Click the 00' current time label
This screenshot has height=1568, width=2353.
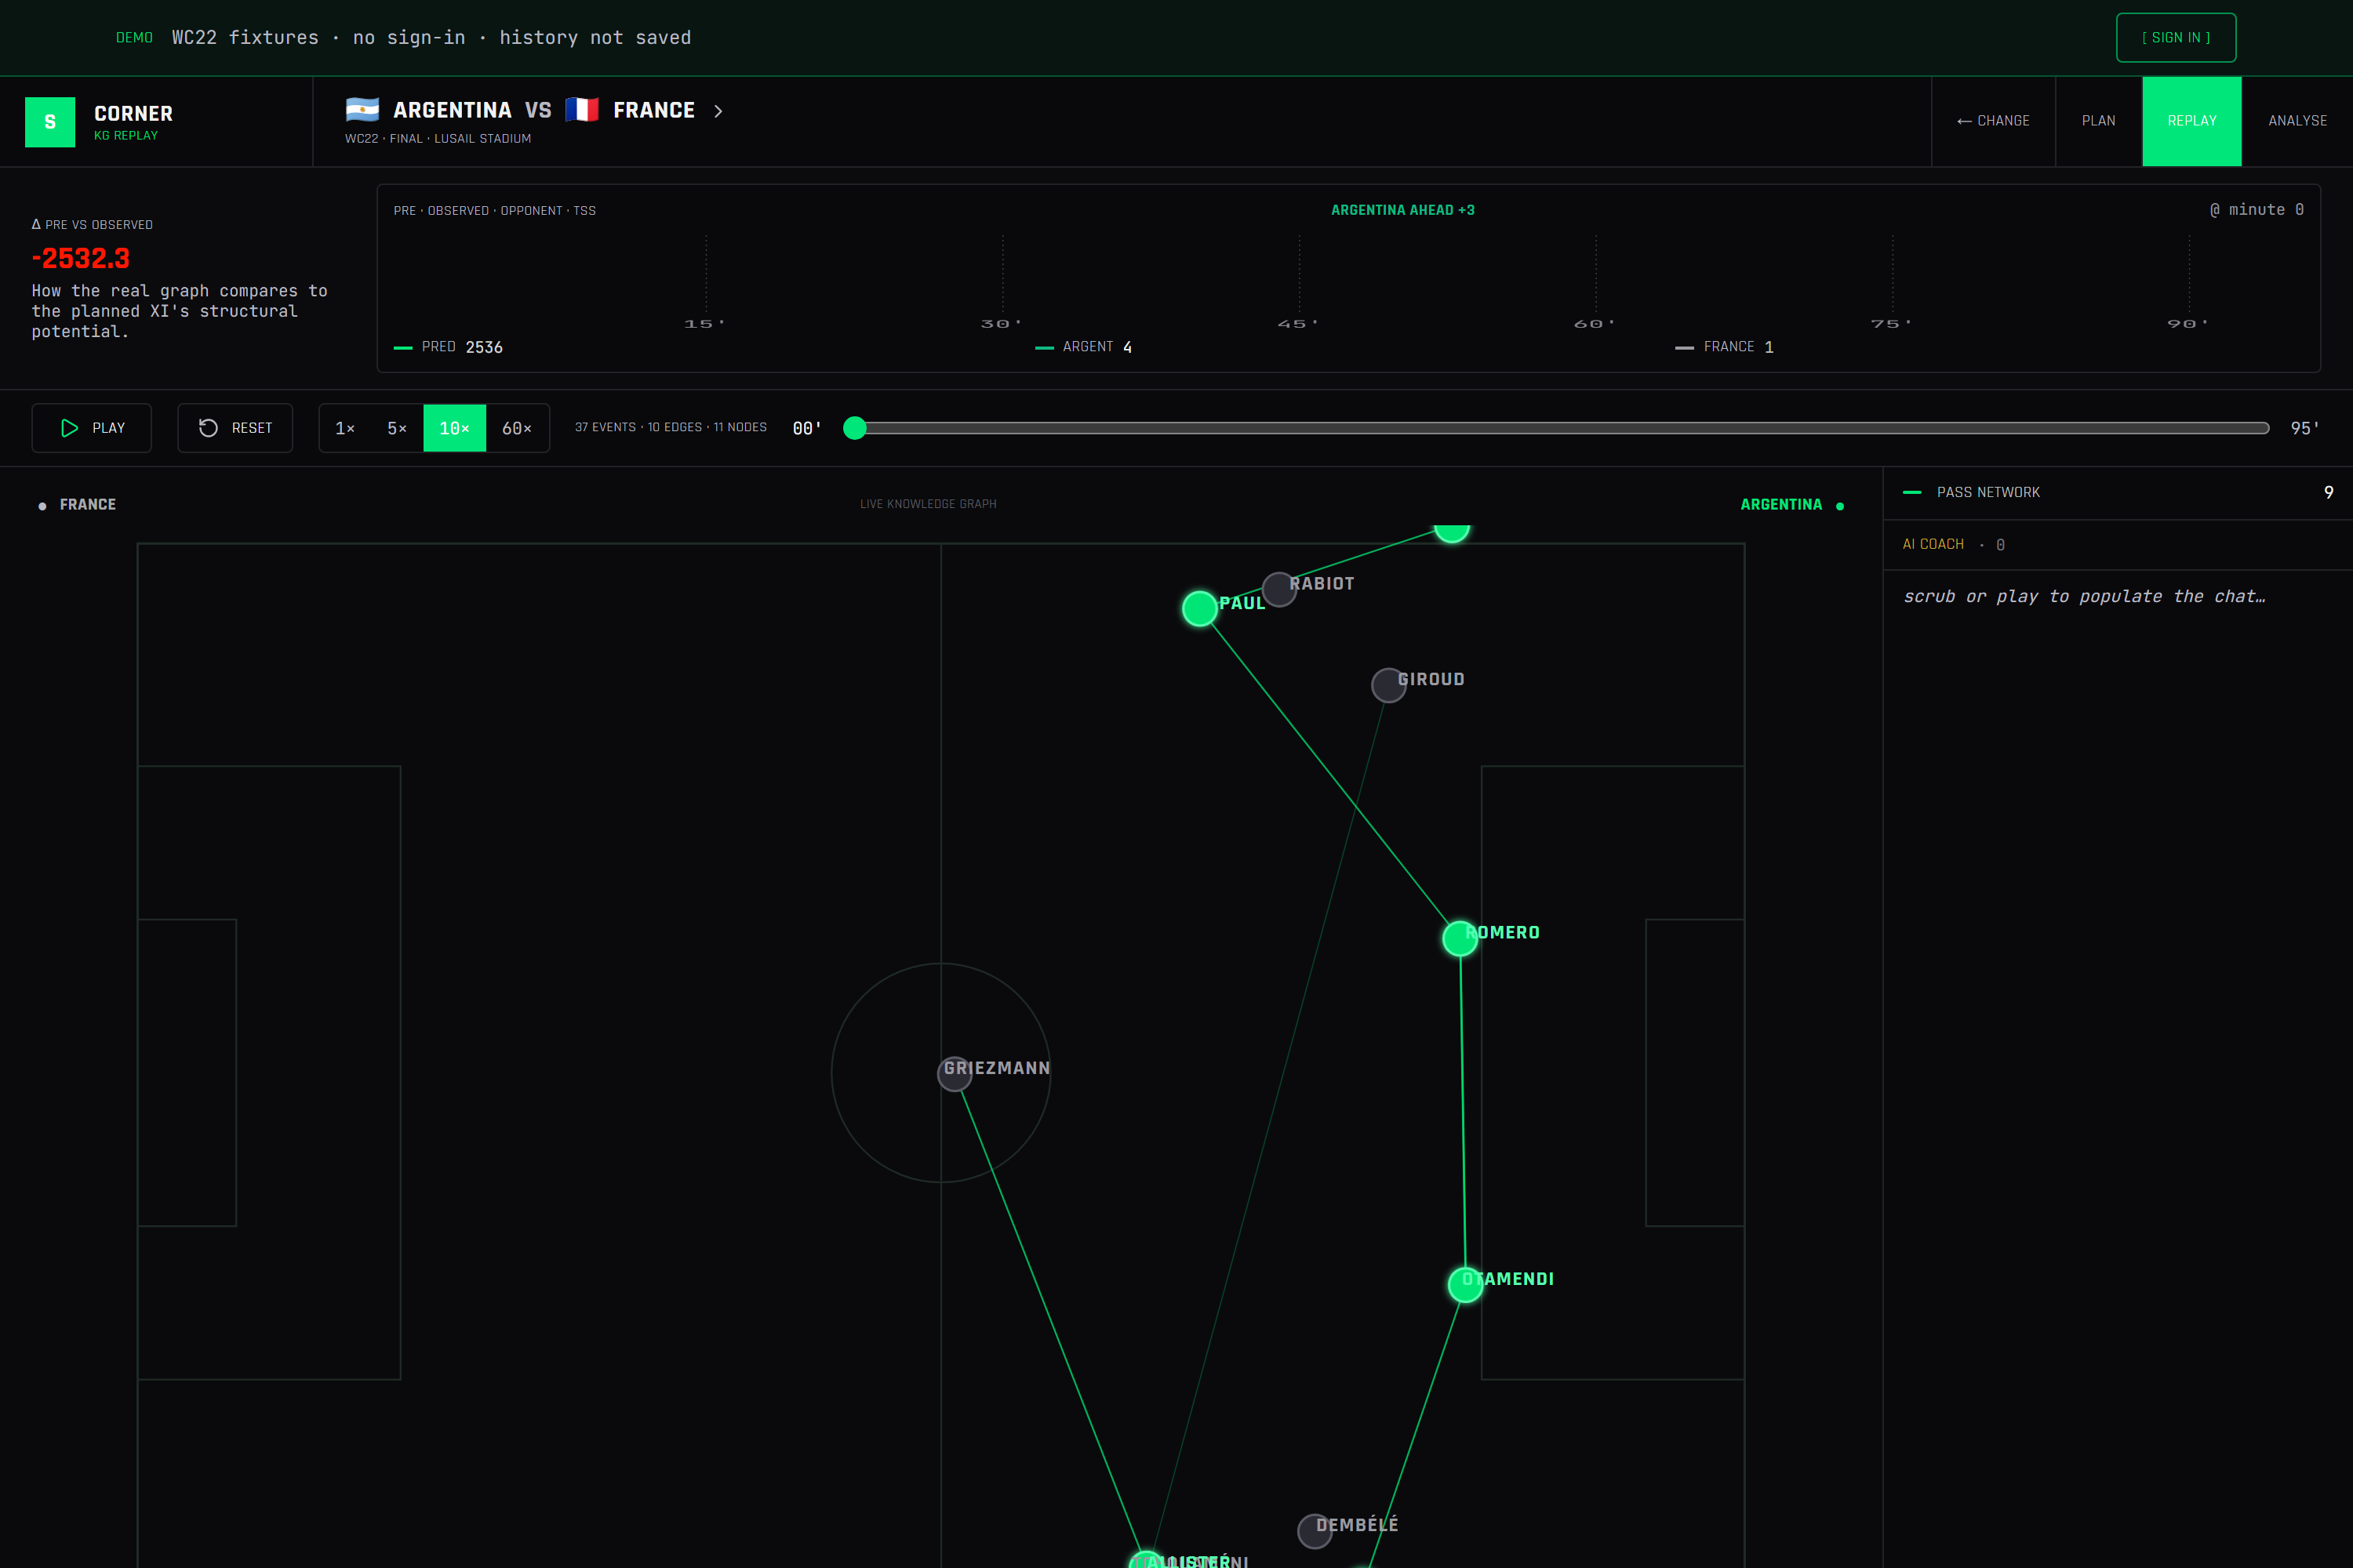click(x=806, y=428)
